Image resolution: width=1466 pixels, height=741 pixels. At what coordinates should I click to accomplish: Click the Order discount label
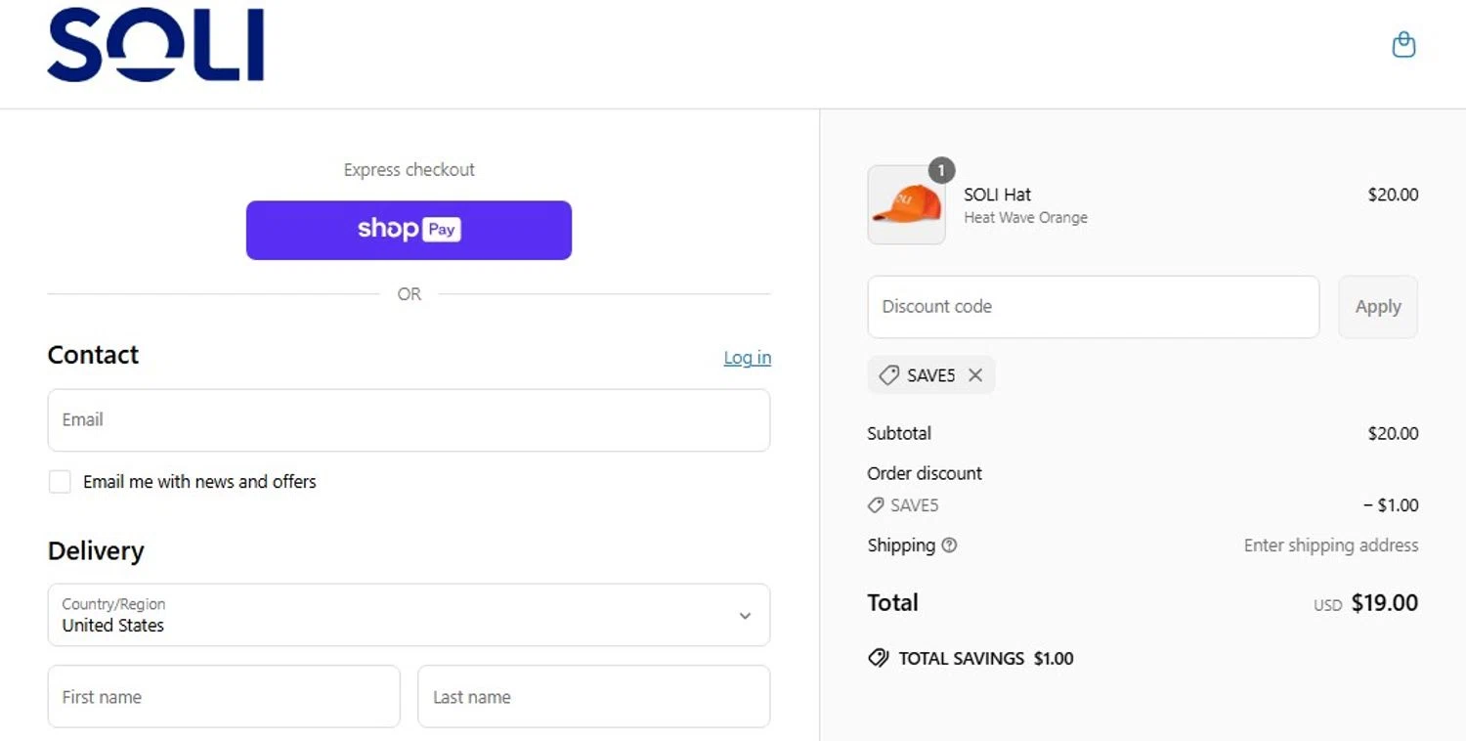925,473
